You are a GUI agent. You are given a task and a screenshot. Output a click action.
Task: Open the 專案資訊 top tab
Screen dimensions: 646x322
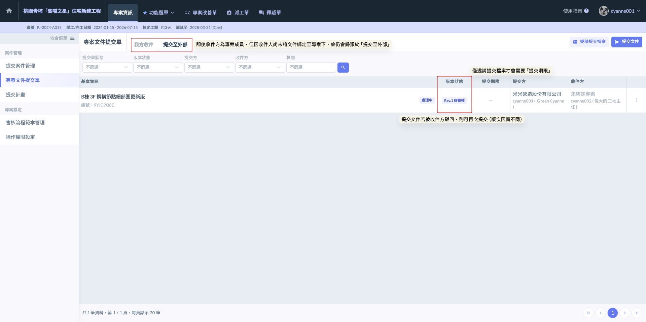(x=123, y=13)
